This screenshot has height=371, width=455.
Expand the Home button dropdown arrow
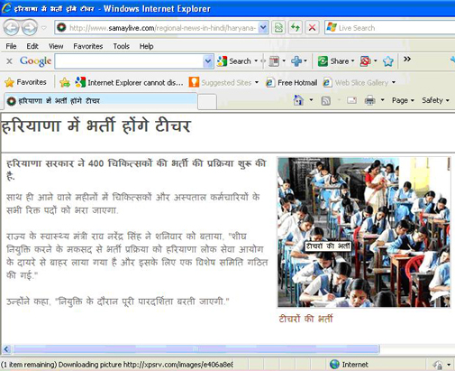tap(311, 100)
